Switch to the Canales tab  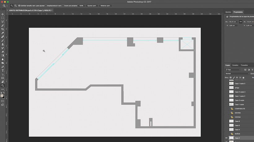click(235, 65)
